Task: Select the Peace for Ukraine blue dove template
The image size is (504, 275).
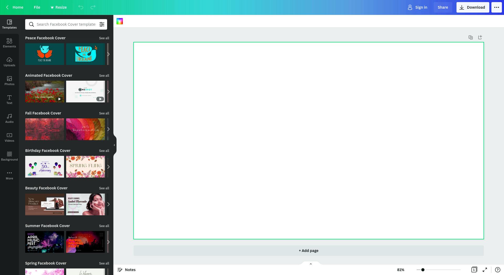Action: [x=86, y=54]
